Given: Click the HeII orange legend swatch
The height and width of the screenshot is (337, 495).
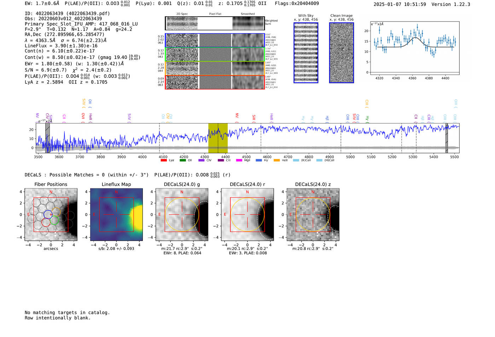Looking at the screenshot, I should tap(276, 160).
